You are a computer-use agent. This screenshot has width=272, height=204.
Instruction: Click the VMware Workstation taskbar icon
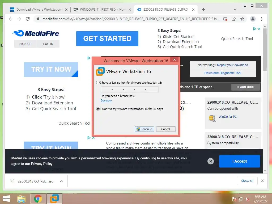tap(54, 199)
